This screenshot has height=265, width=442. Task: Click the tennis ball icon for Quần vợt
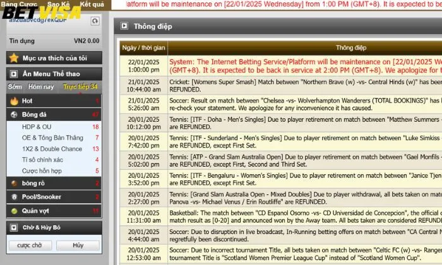pyautogui.click(x=15, y=211)
